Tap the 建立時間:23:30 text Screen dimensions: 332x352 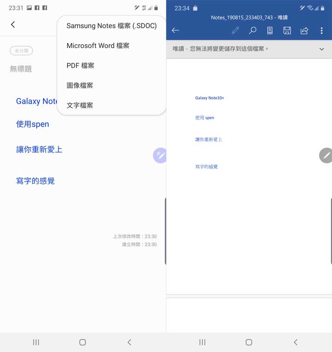(x=139, y=244)
